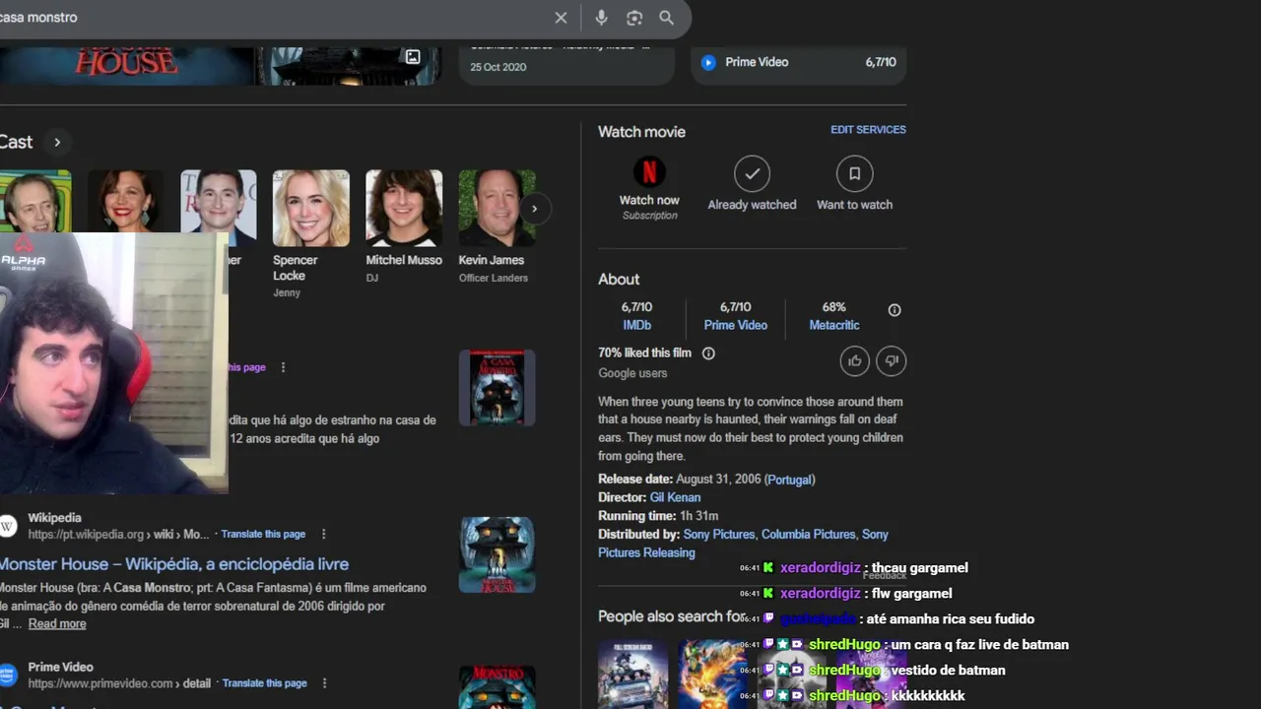The width and height of the screenshot is (1261, 709).
Task: Clear the search box with the X icon
Action: coord(561,18)
